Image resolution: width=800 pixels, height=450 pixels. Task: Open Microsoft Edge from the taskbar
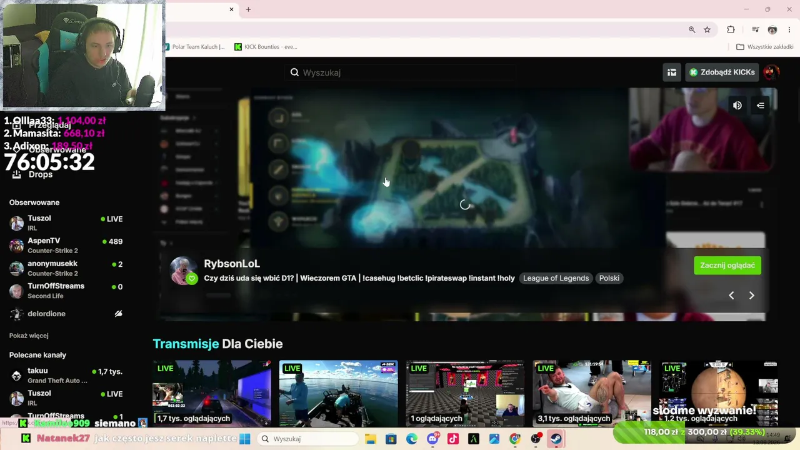pyautogui.click(x=412, y=439)
